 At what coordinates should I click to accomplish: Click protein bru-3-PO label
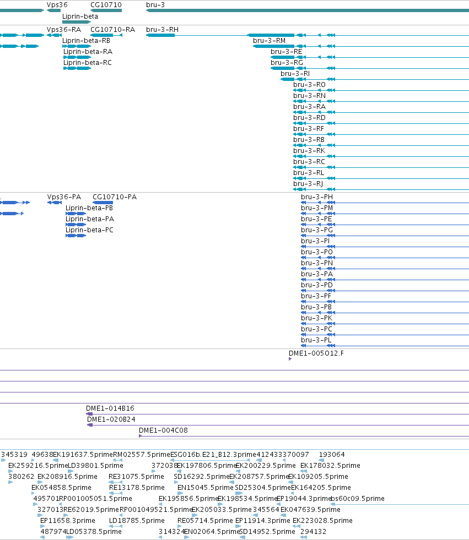316,252
